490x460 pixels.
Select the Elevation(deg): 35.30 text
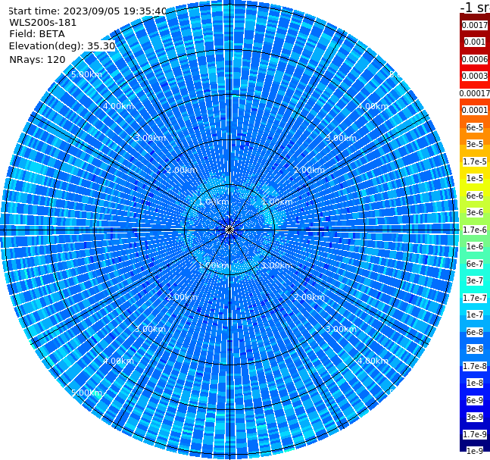tap(62, 46)
